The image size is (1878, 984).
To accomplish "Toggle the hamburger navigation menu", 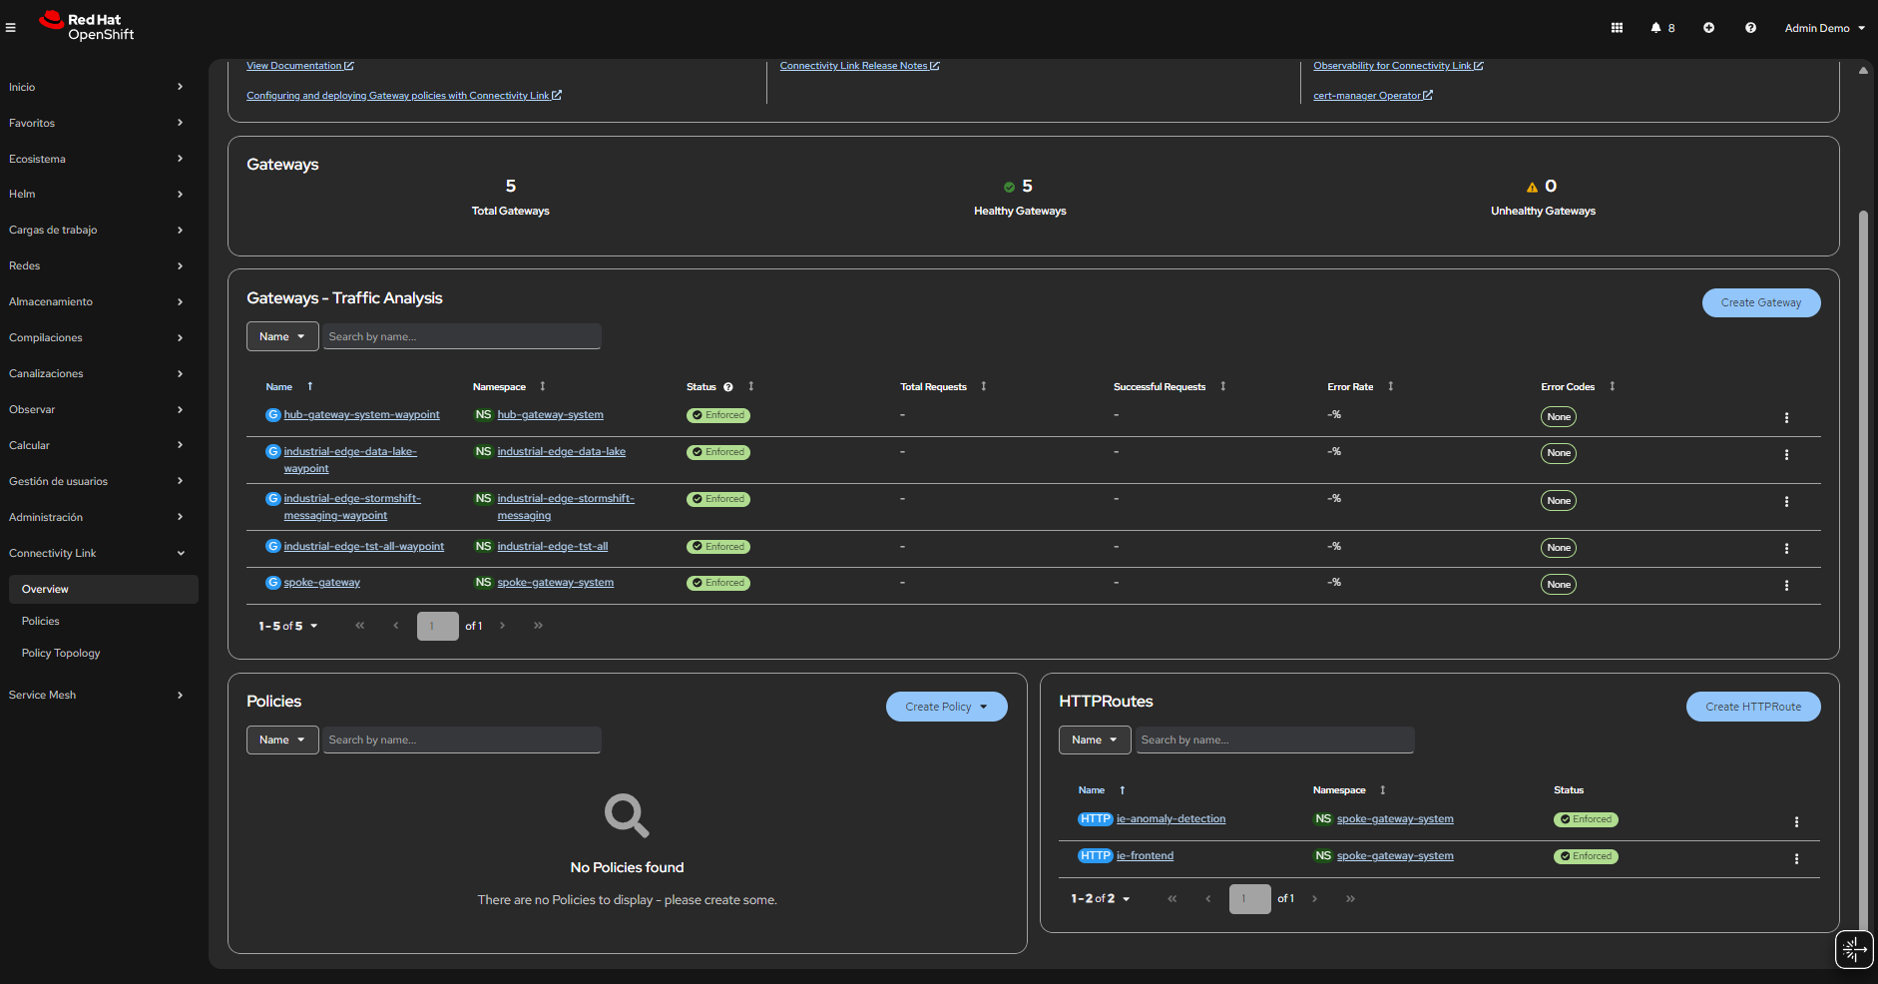I will point(11,28).
